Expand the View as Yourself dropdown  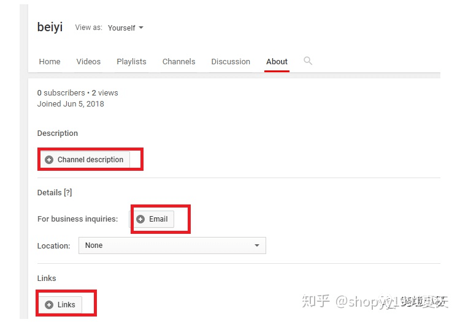pos(125,28)
